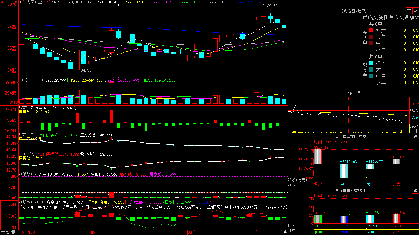Click the teal 中单 sell-order swatch

coord(371,76)
